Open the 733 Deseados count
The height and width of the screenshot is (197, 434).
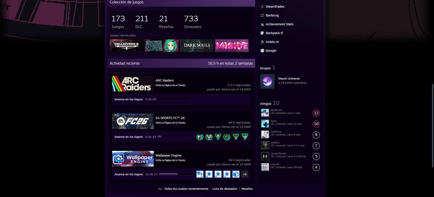click(193, 22)
